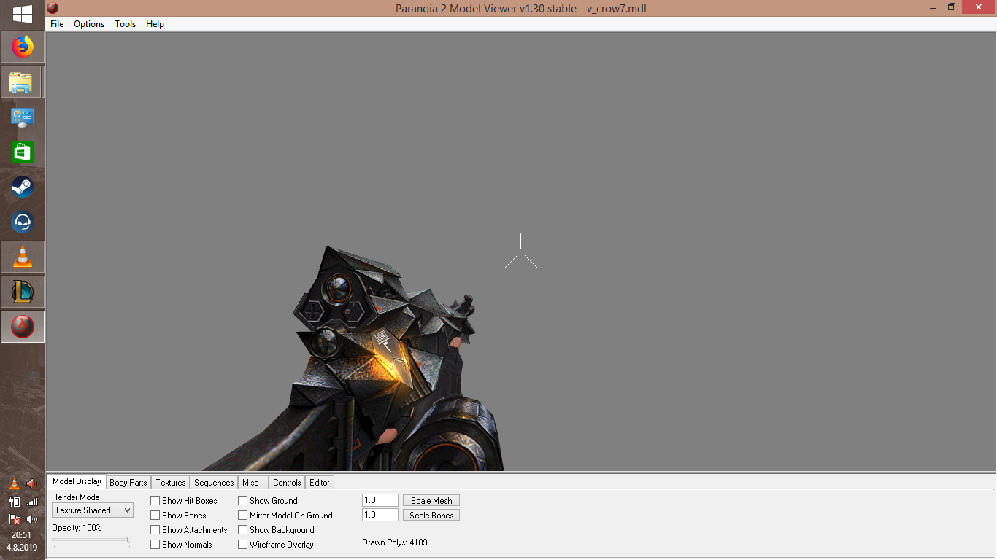Open the Help menu

(155, 24)
